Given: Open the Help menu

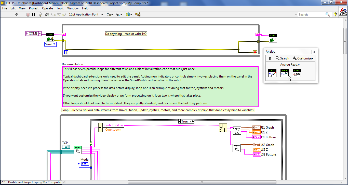Looking at the screenshot, I should tap(85, 8).
